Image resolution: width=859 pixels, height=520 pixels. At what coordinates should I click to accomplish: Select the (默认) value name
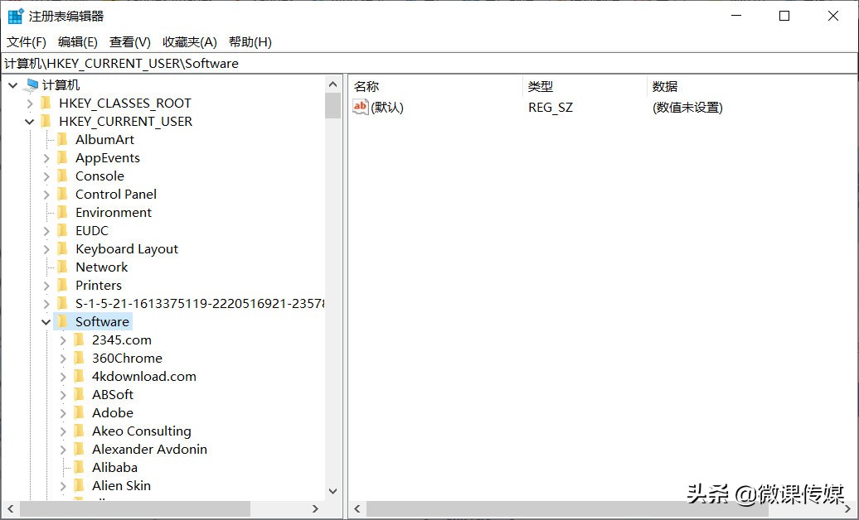click(x=386, y=108)
